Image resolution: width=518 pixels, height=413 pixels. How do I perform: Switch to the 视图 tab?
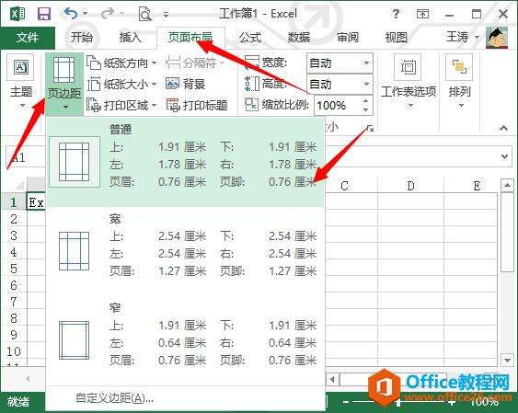pyautogui.click(x=397, y=38)
